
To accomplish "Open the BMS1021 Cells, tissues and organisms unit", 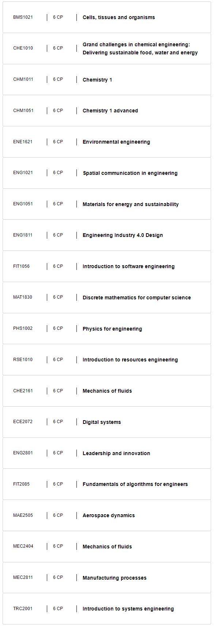I will (x=107, y=17).
